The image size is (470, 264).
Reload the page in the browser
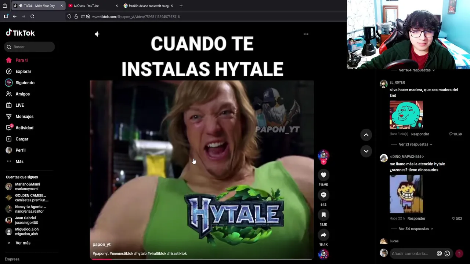32,16
